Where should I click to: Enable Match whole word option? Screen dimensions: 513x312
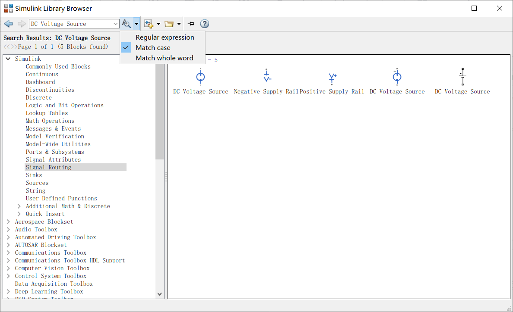click(165, 58)
